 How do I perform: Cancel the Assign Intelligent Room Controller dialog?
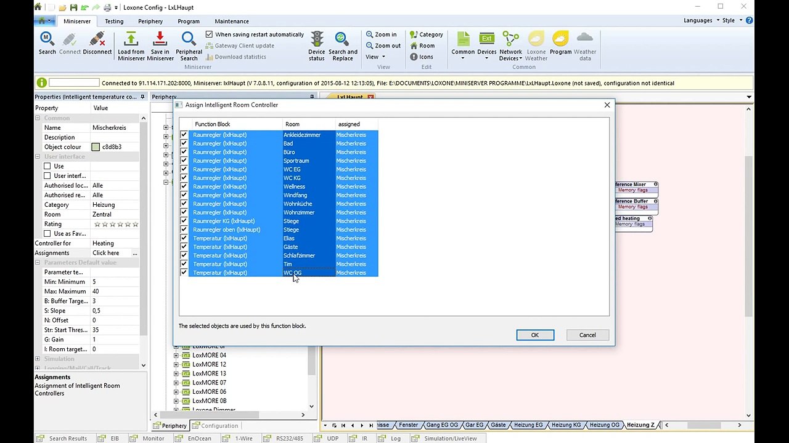(587, 335)
